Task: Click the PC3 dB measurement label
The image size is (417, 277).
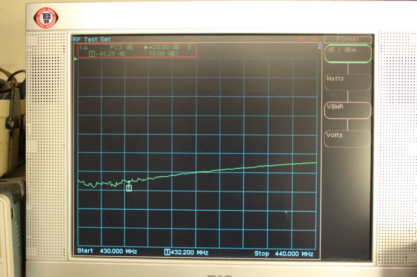Action: [122, 48]
